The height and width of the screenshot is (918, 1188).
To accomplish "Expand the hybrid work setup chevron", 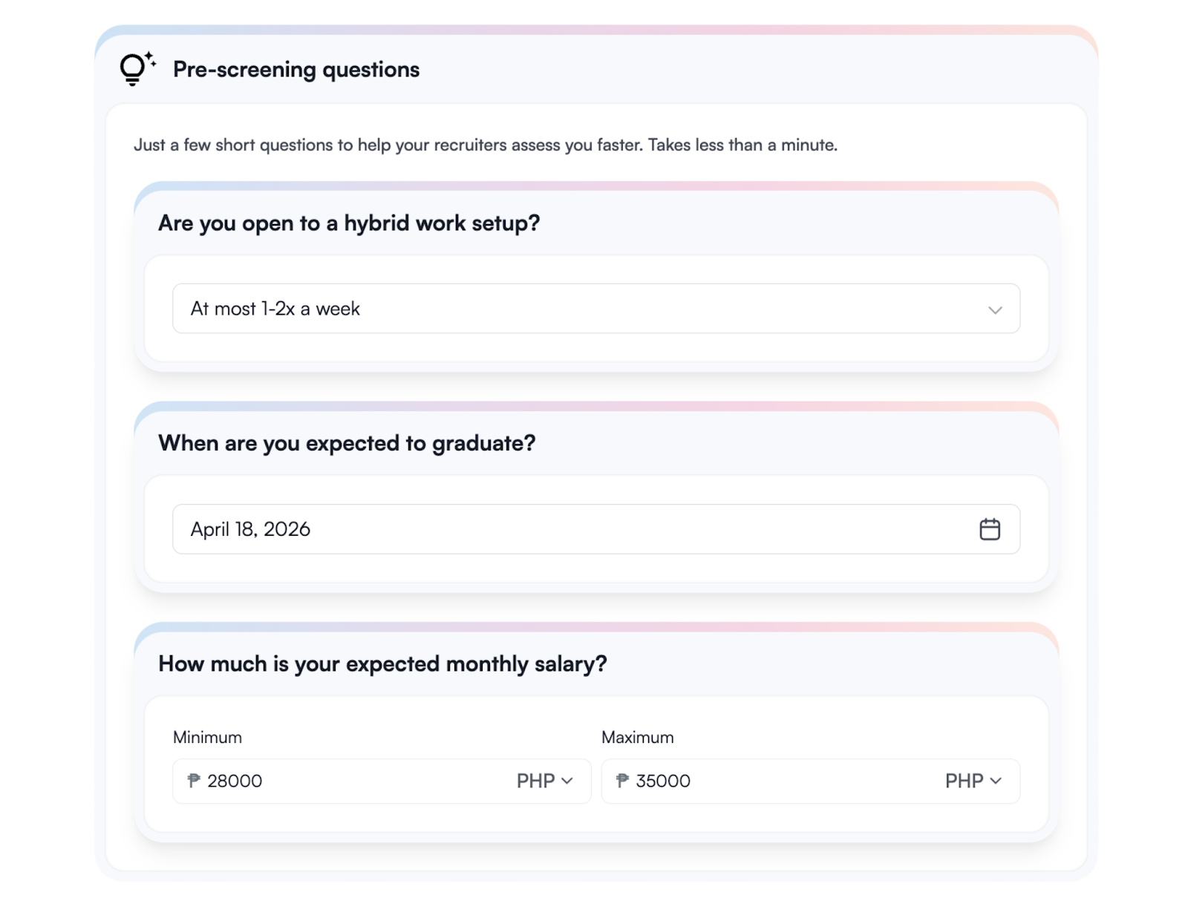I will pos(995,309).
